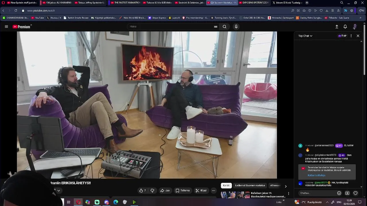
Task: Expand the taskbar system tray chevron
Action: (327, 202)
